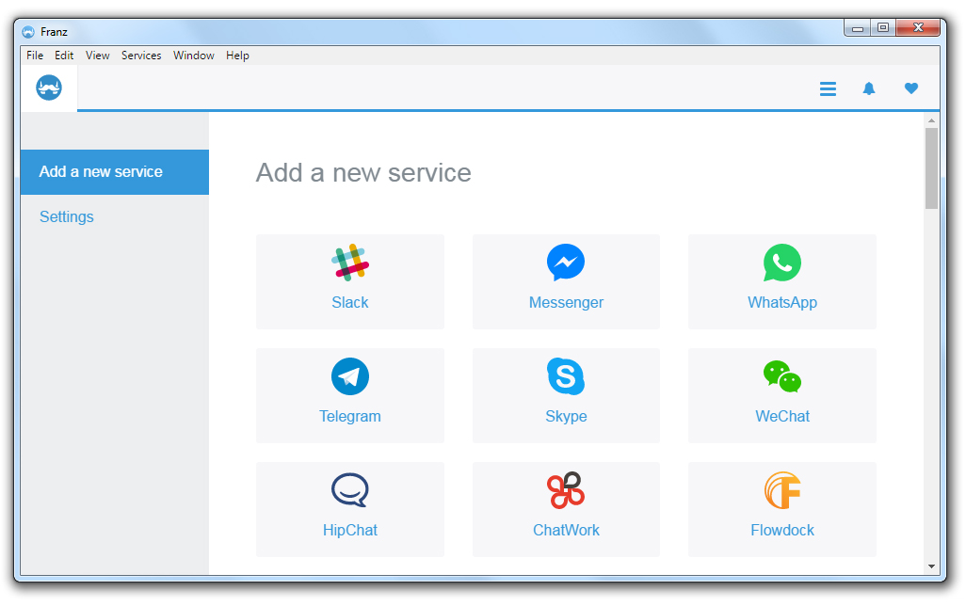Viewport: 966px width, 606px height.
Task: Open the Window menu
Action: coord(193,56)
